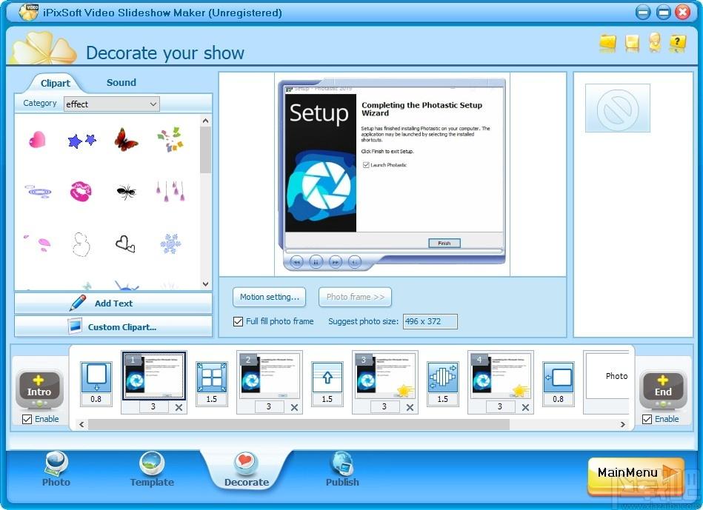Switch to the Clipart tab
The height and width of the screenshot is (510, 703).
55,83
